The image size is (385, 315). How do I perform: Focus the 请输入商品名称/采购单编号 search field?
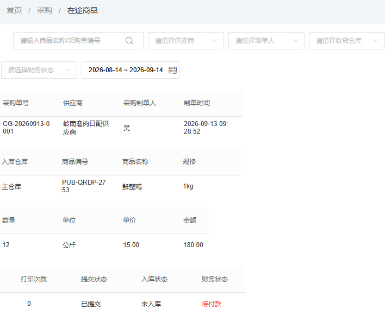78,41
